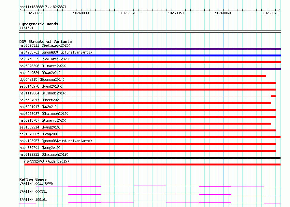The height and width of the screenshot is (207, 290).
Task: Click the 18268820 ruler position label
Action: (34, 13)
